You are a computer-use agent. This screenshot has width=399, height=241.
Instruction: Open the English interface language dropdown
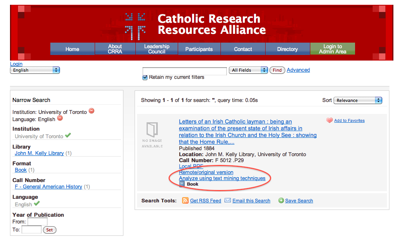tap(35, 70)
